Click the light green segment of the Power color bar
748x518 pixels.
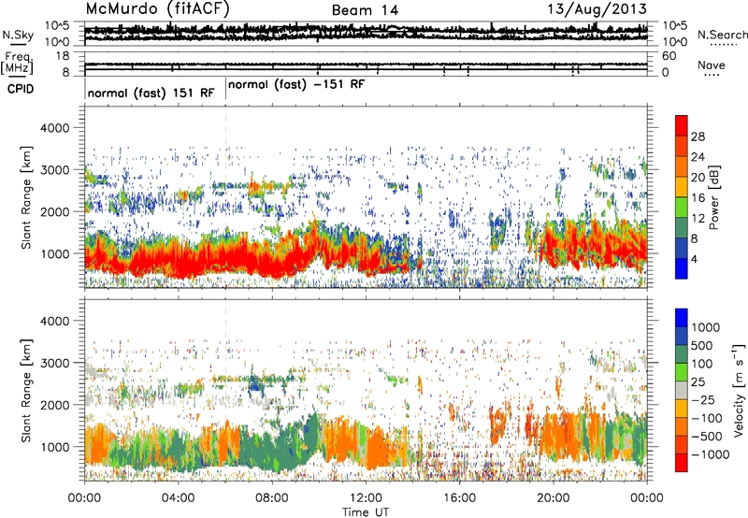pyautogui.click(x=682, y=207)
